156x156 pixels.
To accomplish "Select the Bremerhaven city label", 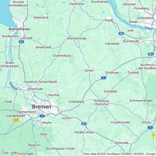I will [19, 29].
